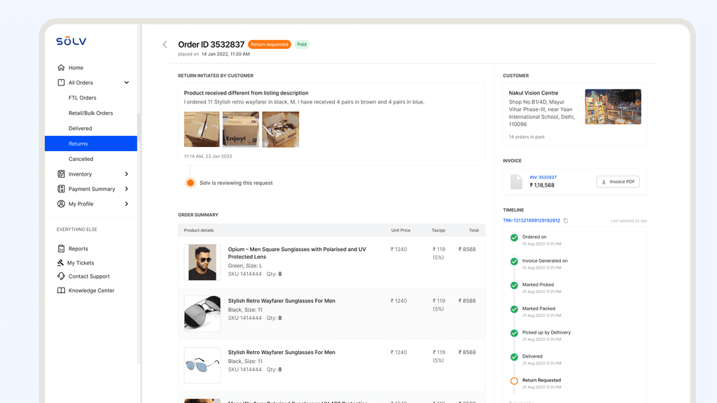Open the Nakul Vision Centre shop photo
The width and height of the screenshot is (717, 403).
[613, 107]
